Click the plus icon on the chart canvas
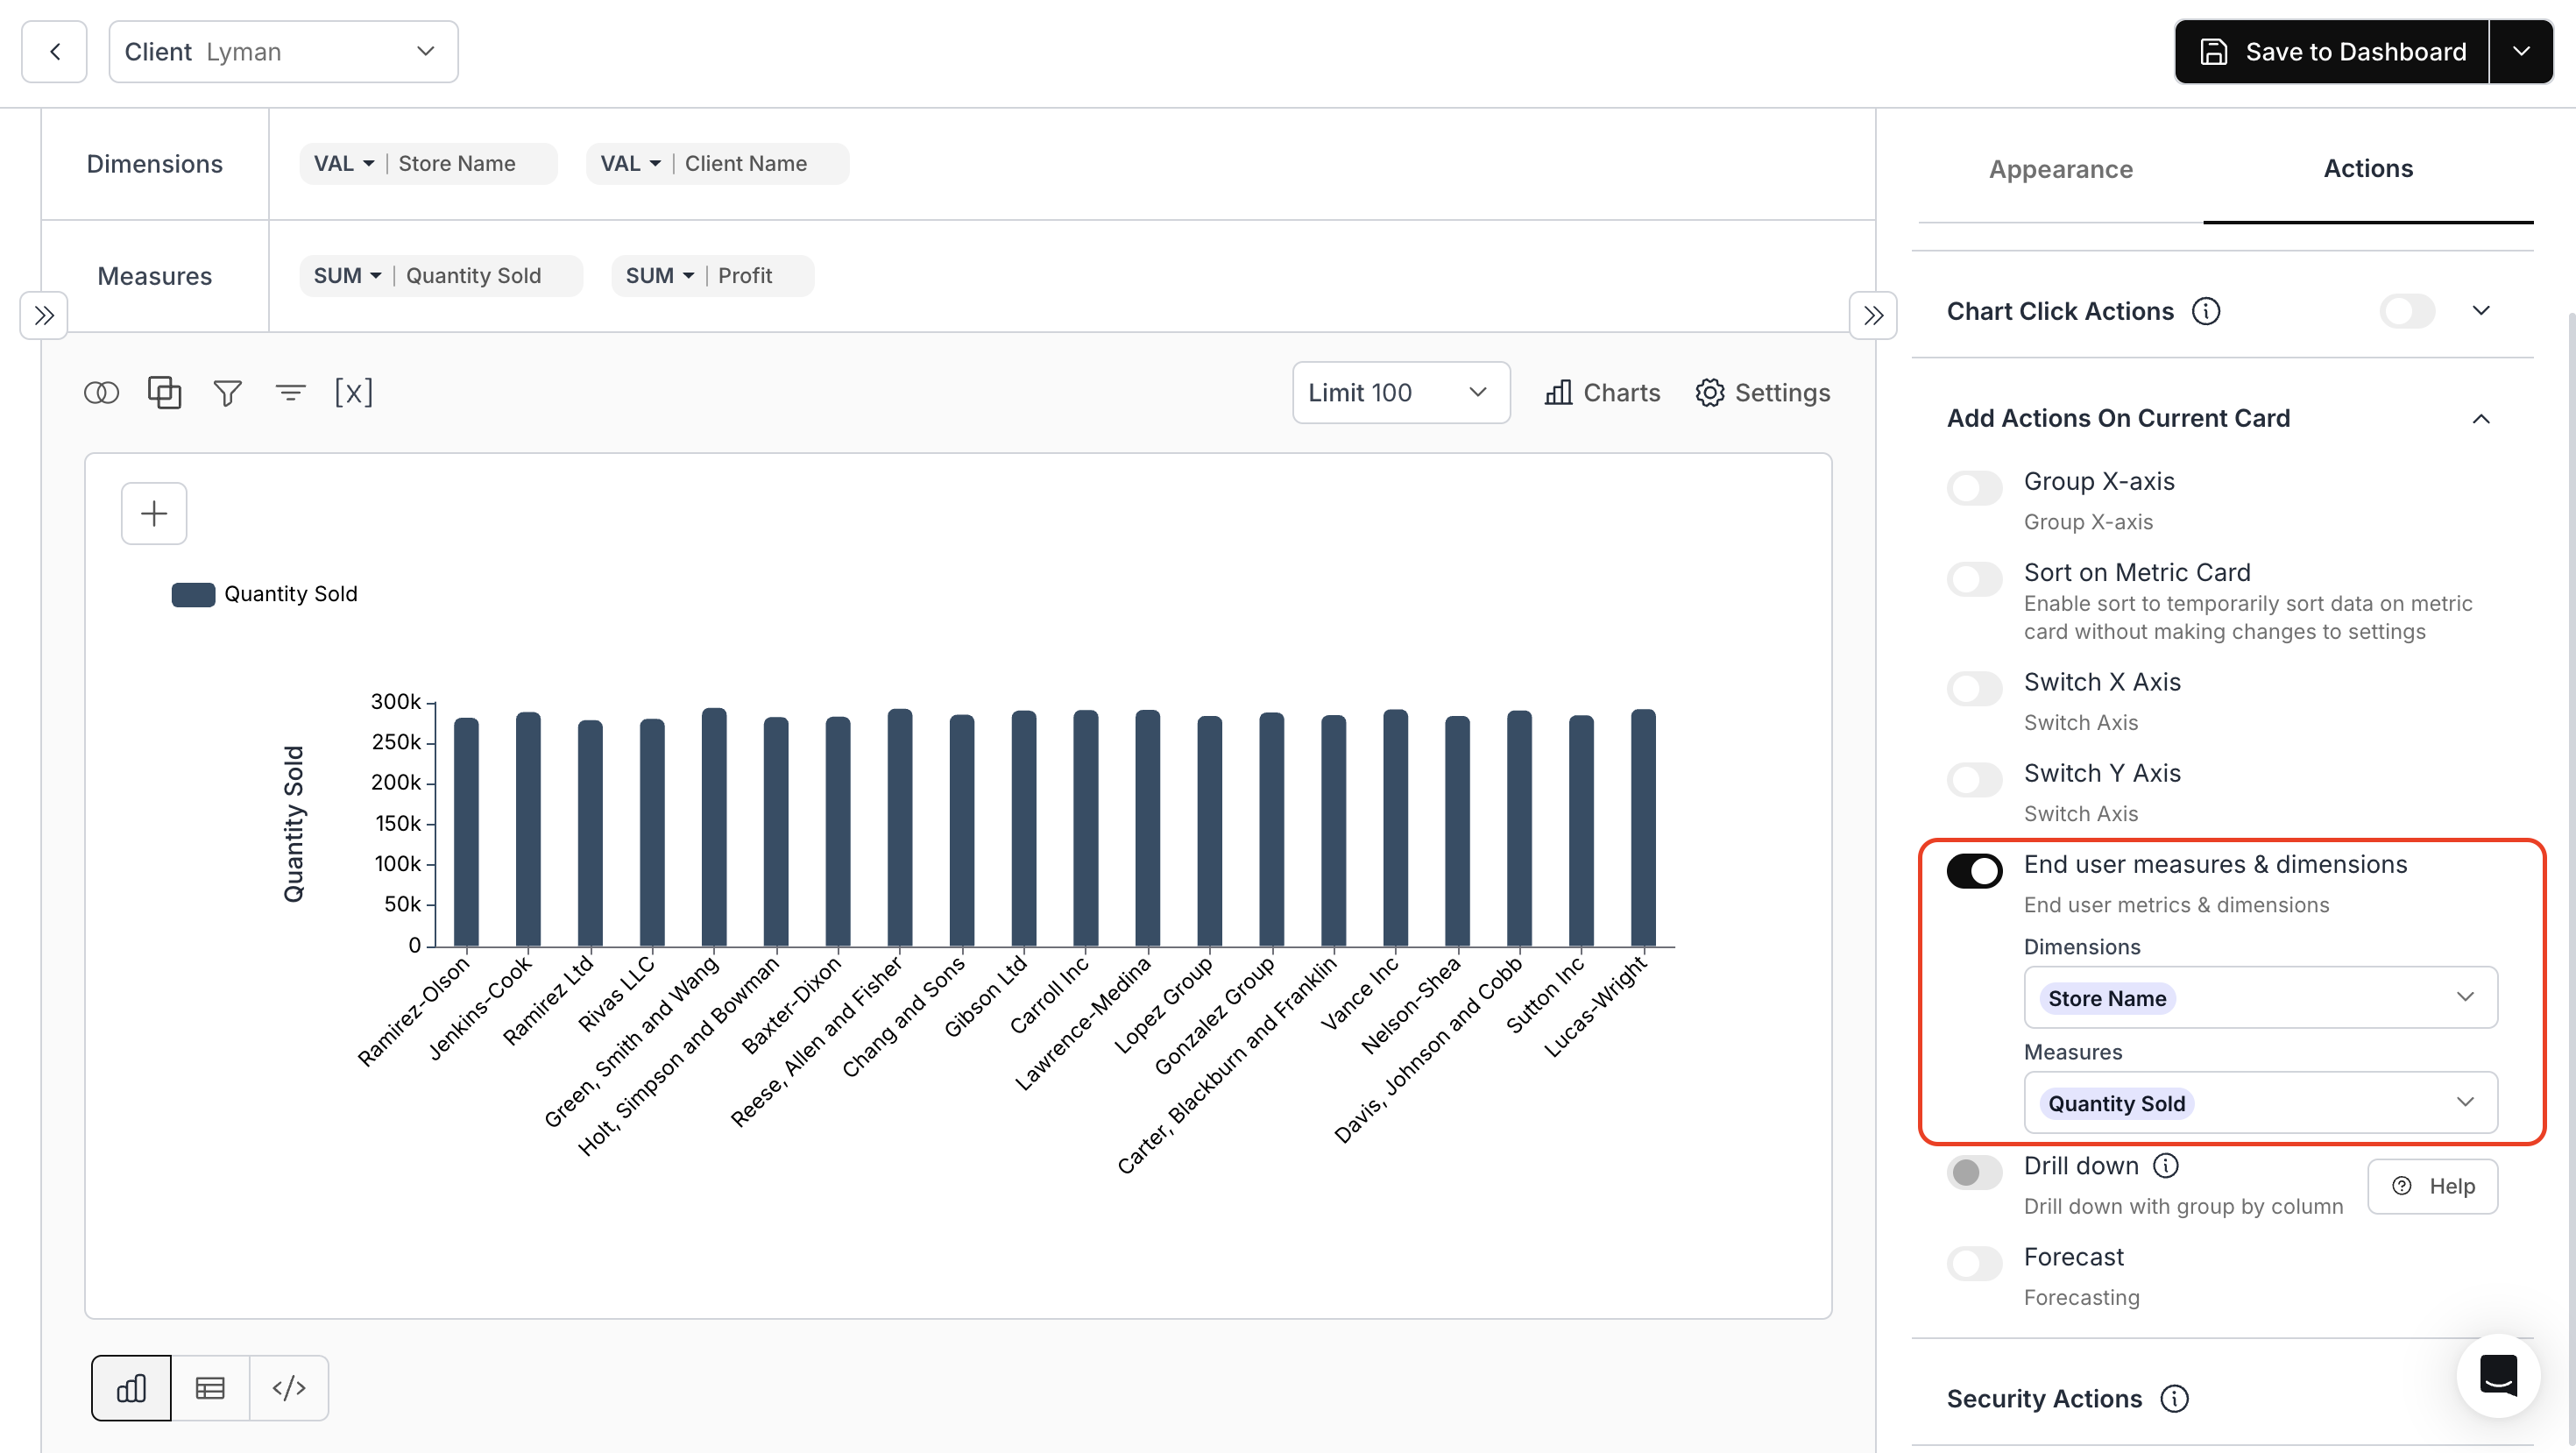The image size is (2576, 1453). click(x=153, y=513)
